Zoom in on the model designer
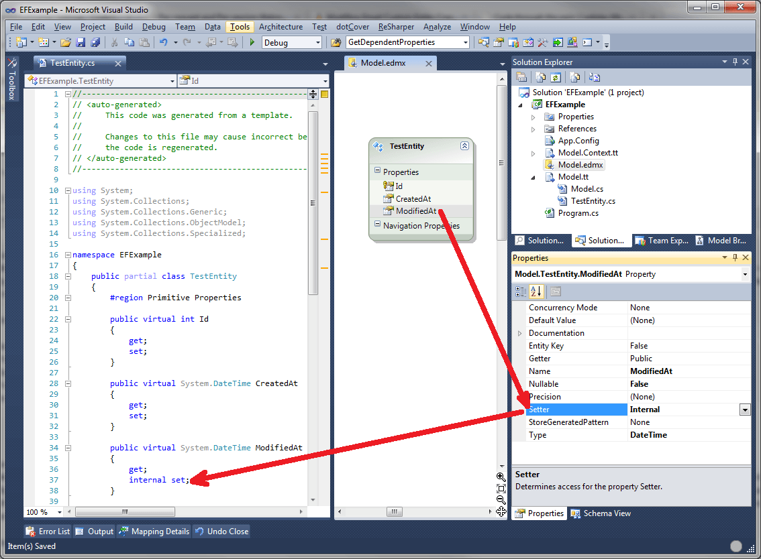Viewport: 761px width, 559px height. (x=501, y=477)
